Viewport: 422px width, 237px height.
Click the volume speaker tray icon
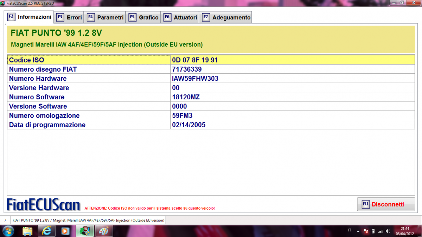[388, 231]
